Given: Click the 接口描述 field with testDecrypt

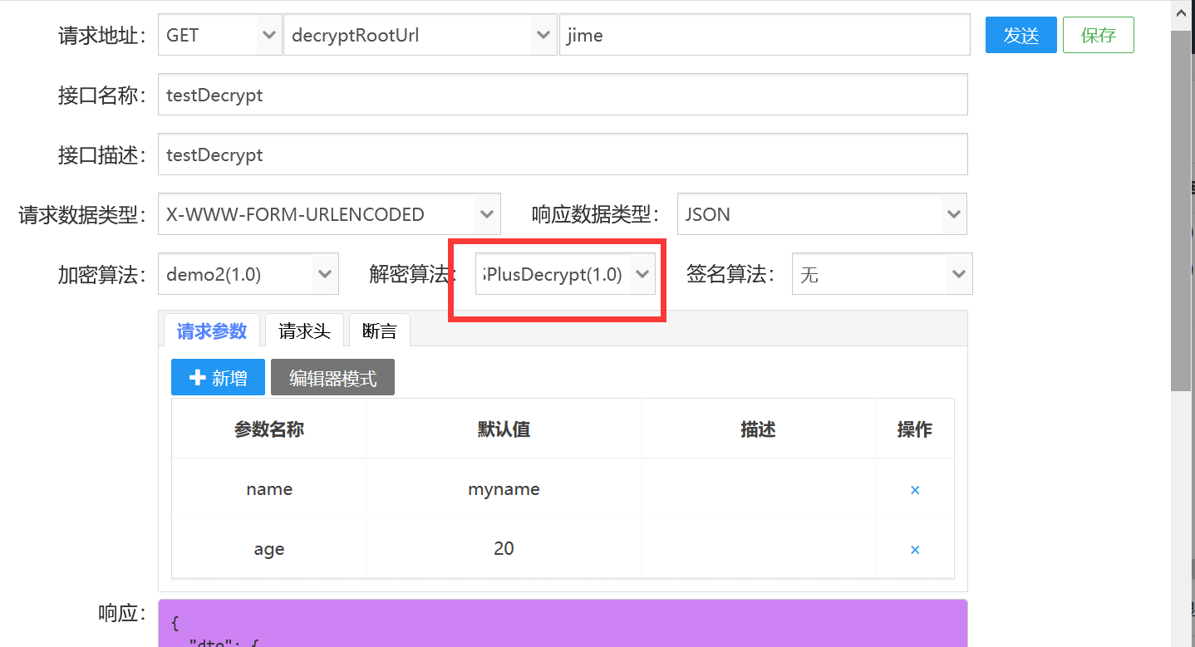Looking at the screenshot, I should click(563, 154).
